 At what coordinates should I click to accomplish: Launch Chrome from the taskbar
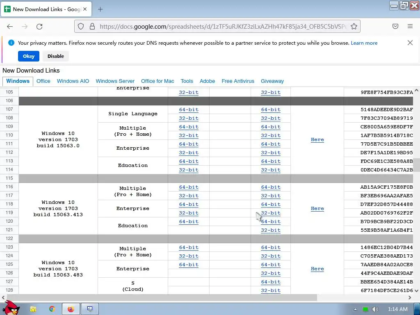click(x=52, y=309)
